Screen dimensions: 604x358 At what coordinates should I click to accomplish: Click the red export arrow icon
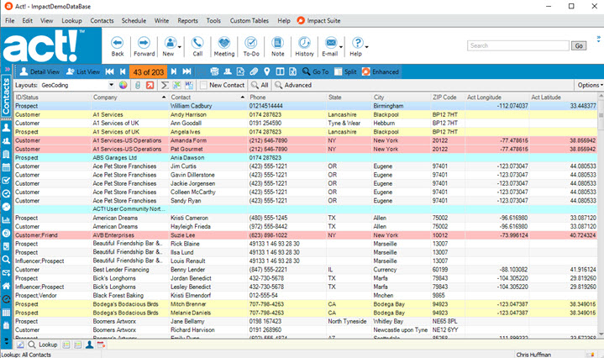click(150, 85)
